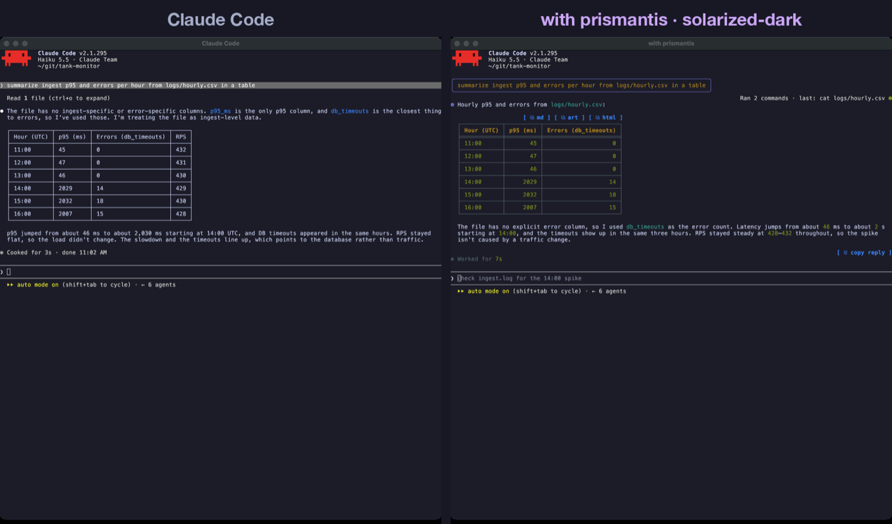892x524 pixels.
Task: Click 'Cooked for 3s' status line
Action: pos(57,253)
